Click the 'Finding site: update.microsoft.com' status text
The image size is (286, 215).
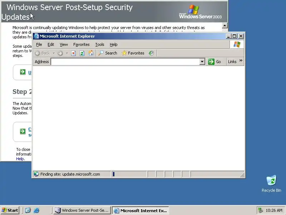tap(70, 174)
